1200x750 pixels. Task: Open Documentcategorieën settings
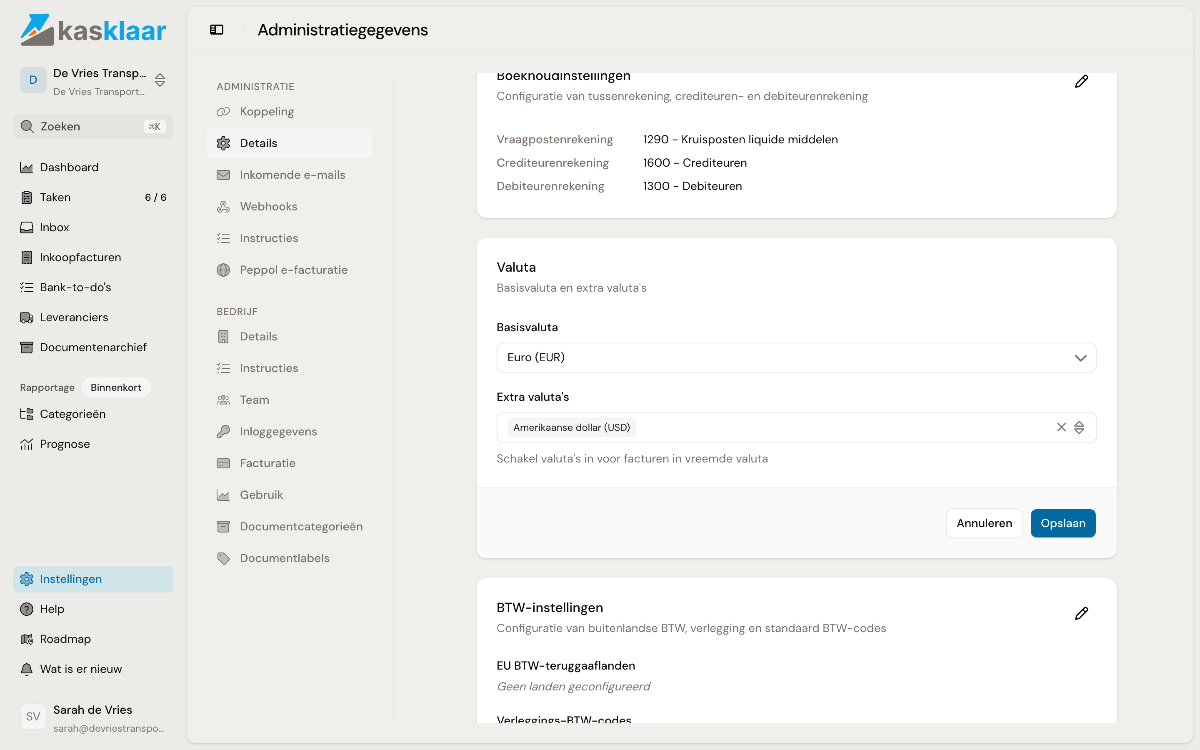(x=290, y=527)
